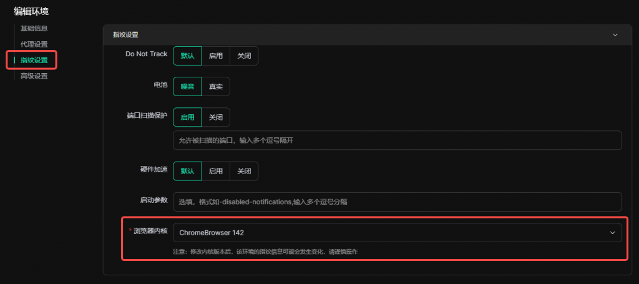The image size is (639, 284).
Task: Set 电池 option to 真实
Action: (x=216, y=87)
